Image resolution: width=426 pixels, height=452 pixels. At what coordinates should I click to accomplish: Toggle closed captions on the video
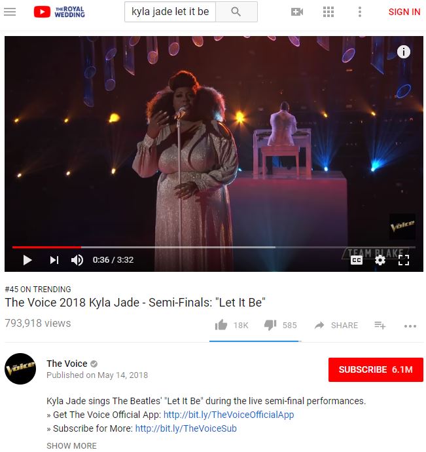(x=357, y=260)
